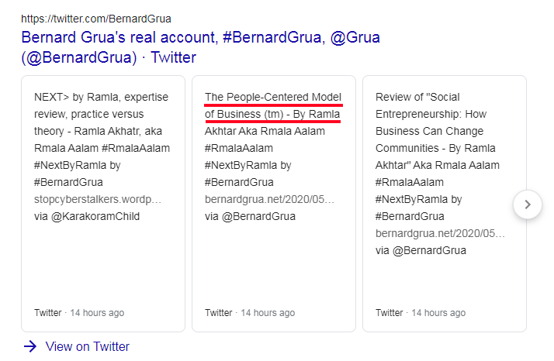Click via @BernardGrua in the third card
Viewport: 554px width, 361px height.
tap(421, 250)
